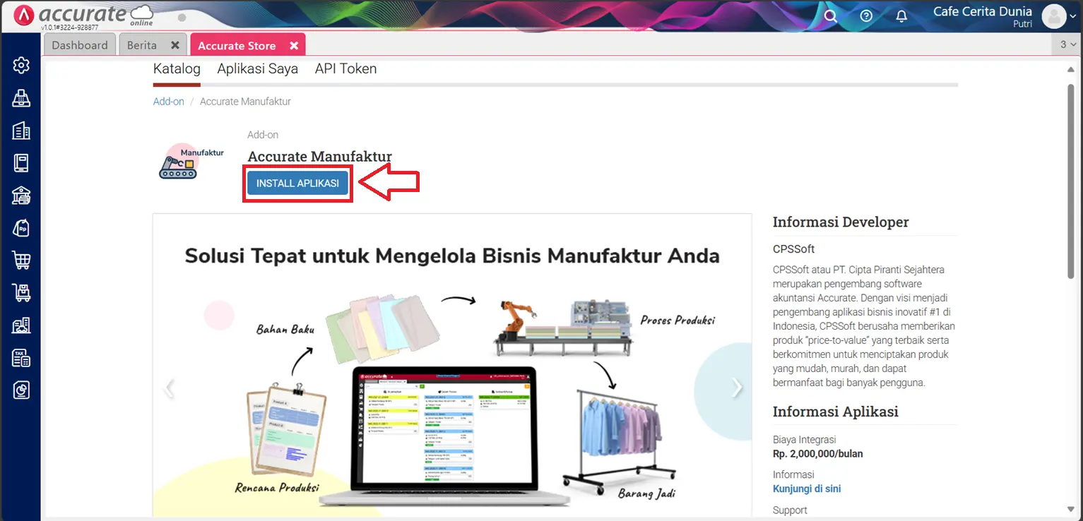Click the INSTALL APLIKASI button

[x=297, y=184]
